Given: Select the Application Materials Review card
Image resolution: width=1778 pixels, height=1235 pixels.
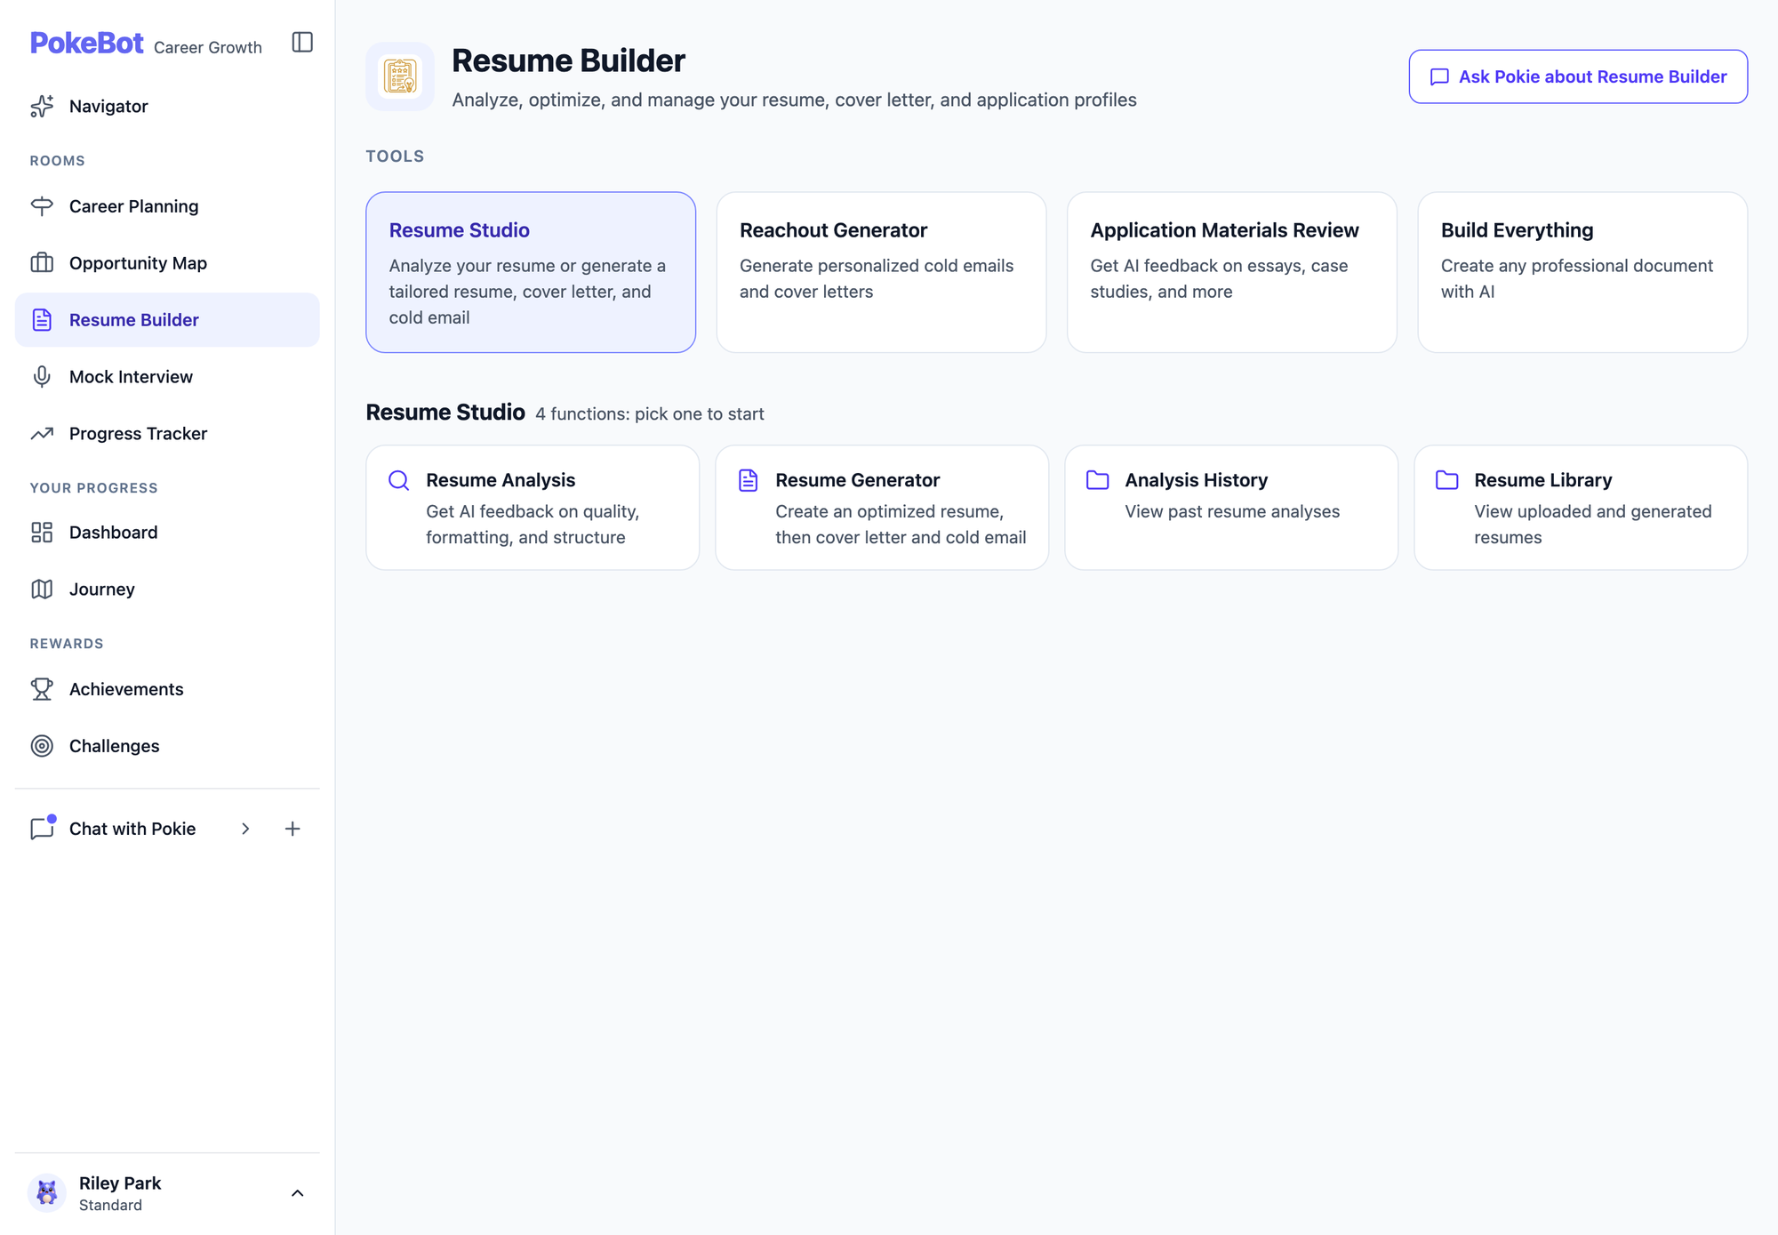Looking at the screenshot, I should pos(1232,272).
